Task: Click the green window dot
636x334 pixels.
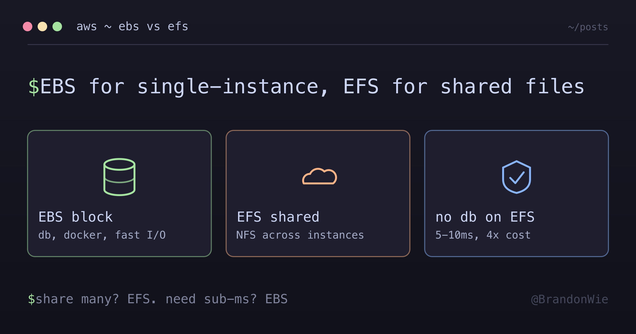Action: pos(57,27)
